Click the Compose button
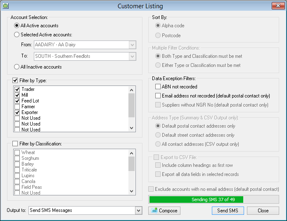This screenshot has height=221, width=287. [x=164, y=211]
